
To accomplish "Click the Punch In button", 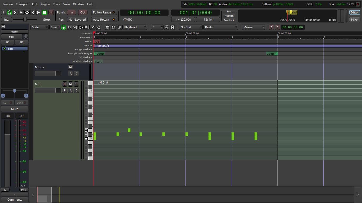I will [72, 12].
